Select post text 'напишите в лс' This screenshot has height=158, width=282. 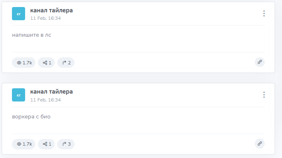point(32,35)
